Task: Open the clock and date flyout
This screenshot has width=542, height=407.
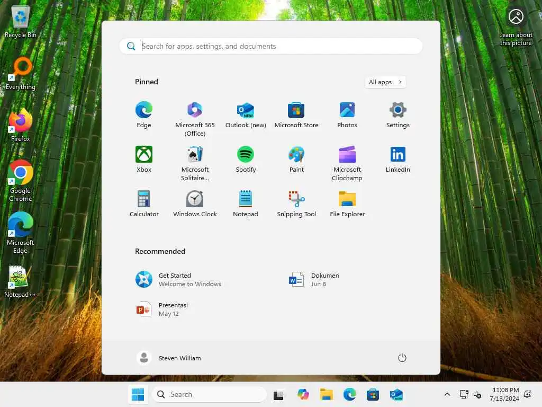Action: (504, 394)
